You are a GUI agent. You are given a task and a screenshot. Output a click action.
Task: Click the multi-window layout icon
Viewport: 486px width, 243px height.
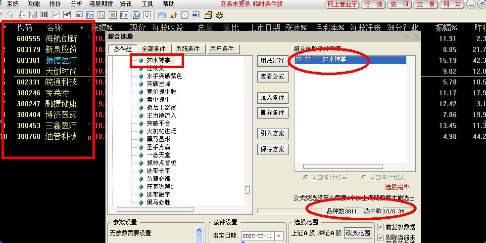tap(78, 15)
